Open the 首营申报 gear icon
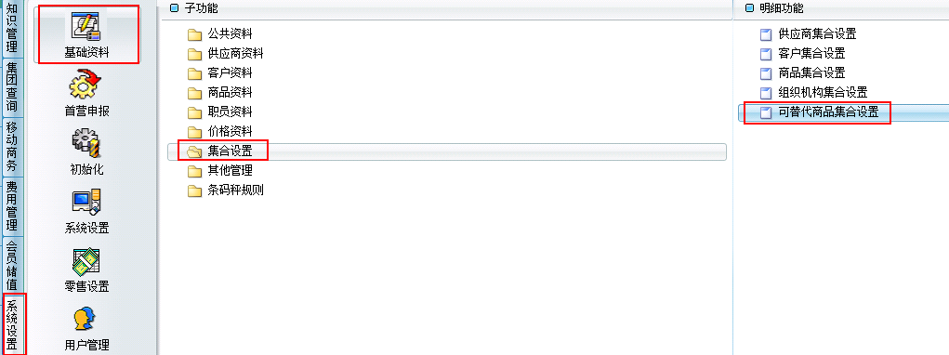The height and width of the screenshot is (355, 949). [86, 85]
